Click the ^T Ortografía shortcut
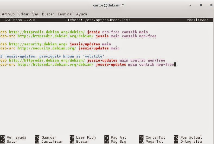 click(188, 141)
